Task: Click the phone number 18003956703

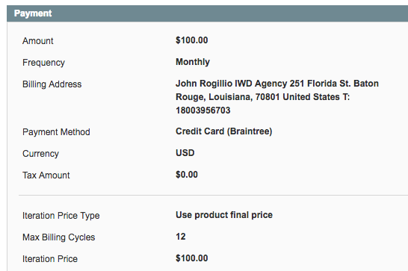Action: 203,110
